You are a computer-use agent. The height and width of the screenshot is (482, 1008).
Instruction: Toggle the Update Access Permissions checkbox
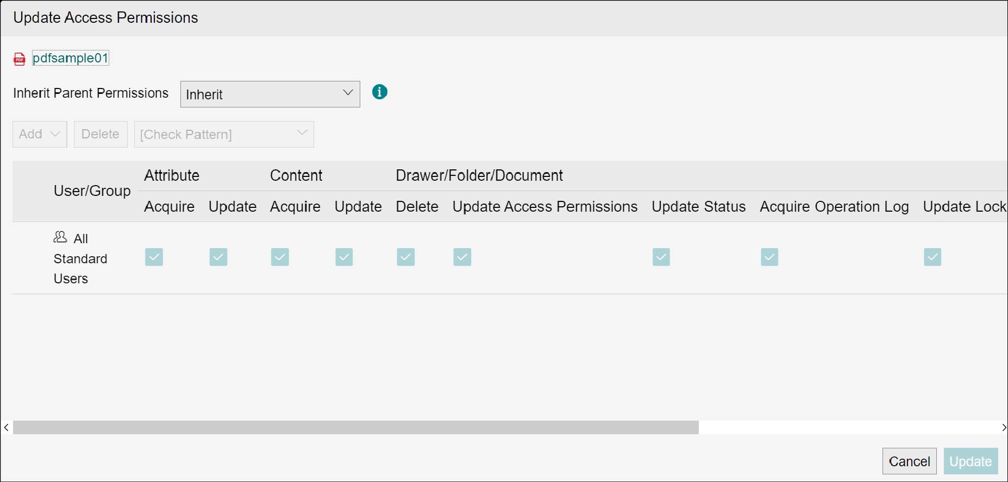(x=462, y=257)
